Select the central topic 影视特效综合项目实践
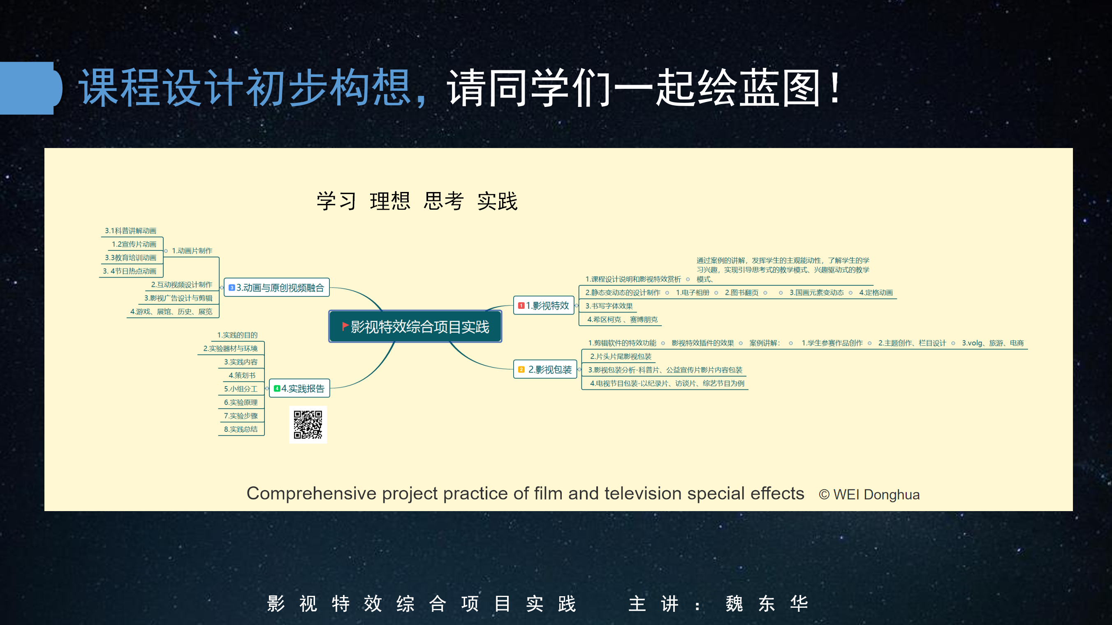Screen dimensions: 1112x625 (419, 327)
